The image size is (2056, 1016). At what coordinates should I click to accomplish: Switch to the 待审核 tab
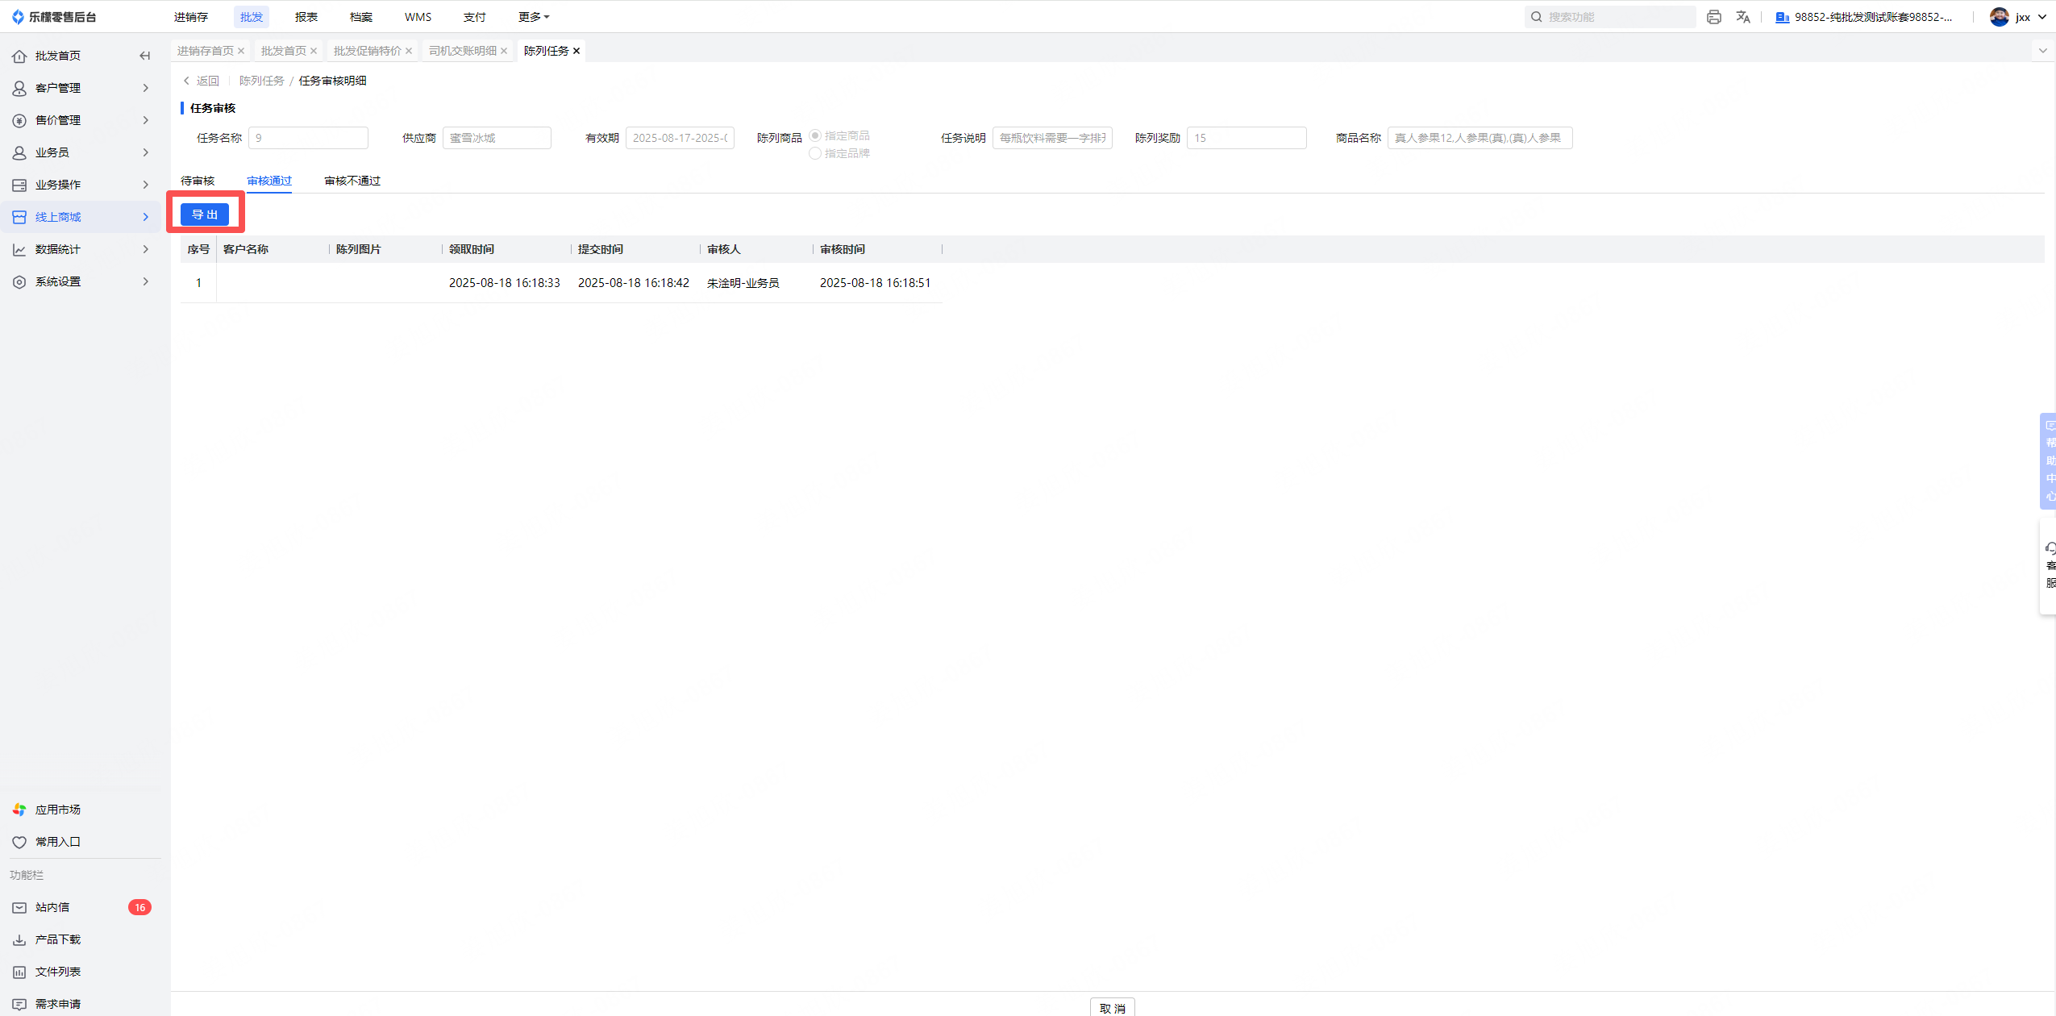tap(198, 181)
